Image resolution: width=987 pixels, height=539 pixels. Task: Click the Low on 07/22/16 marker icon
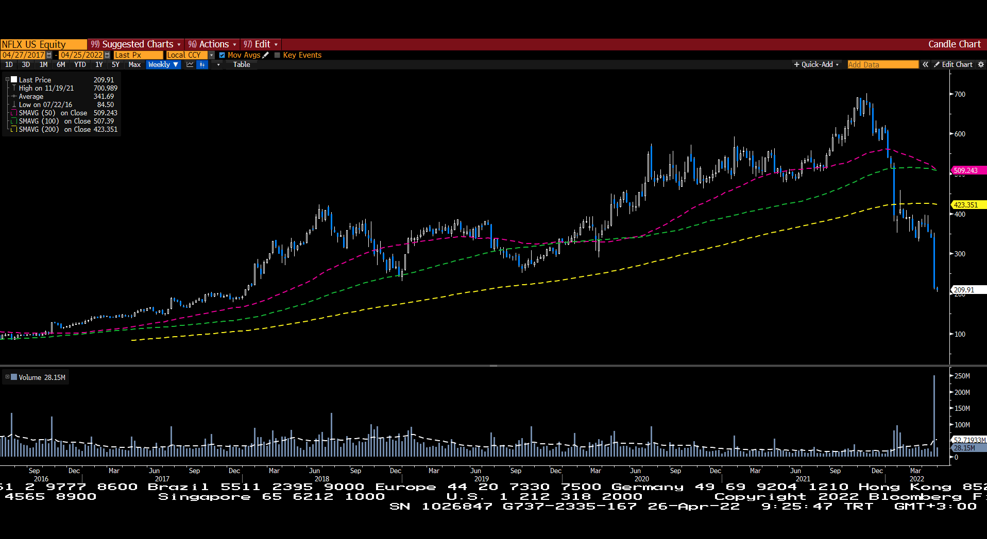pyautogui.click(x=14, y=105)
